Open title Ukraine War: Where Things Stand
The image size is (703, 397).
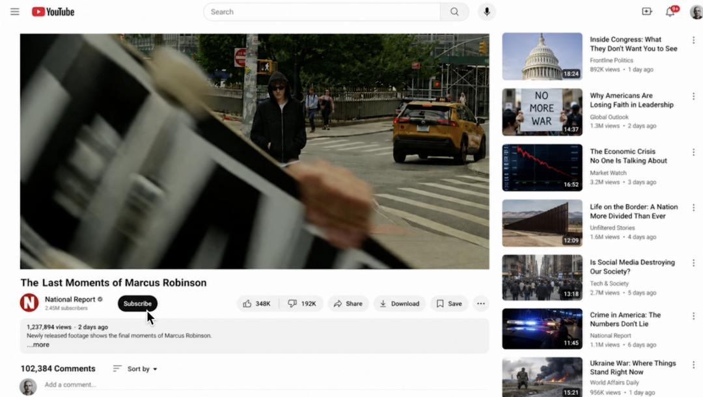coord(633,368)
